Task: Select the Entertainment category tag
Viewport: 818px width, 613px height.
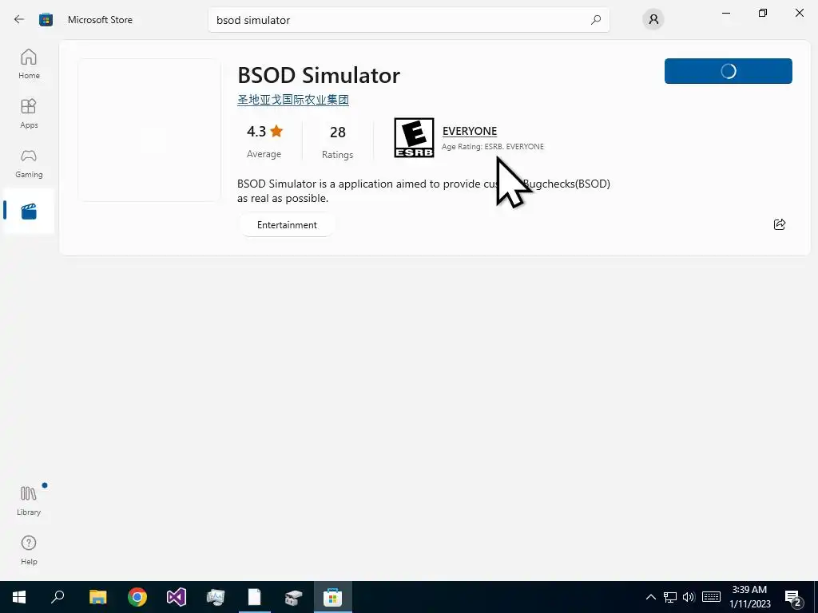Action: point(287,224)
